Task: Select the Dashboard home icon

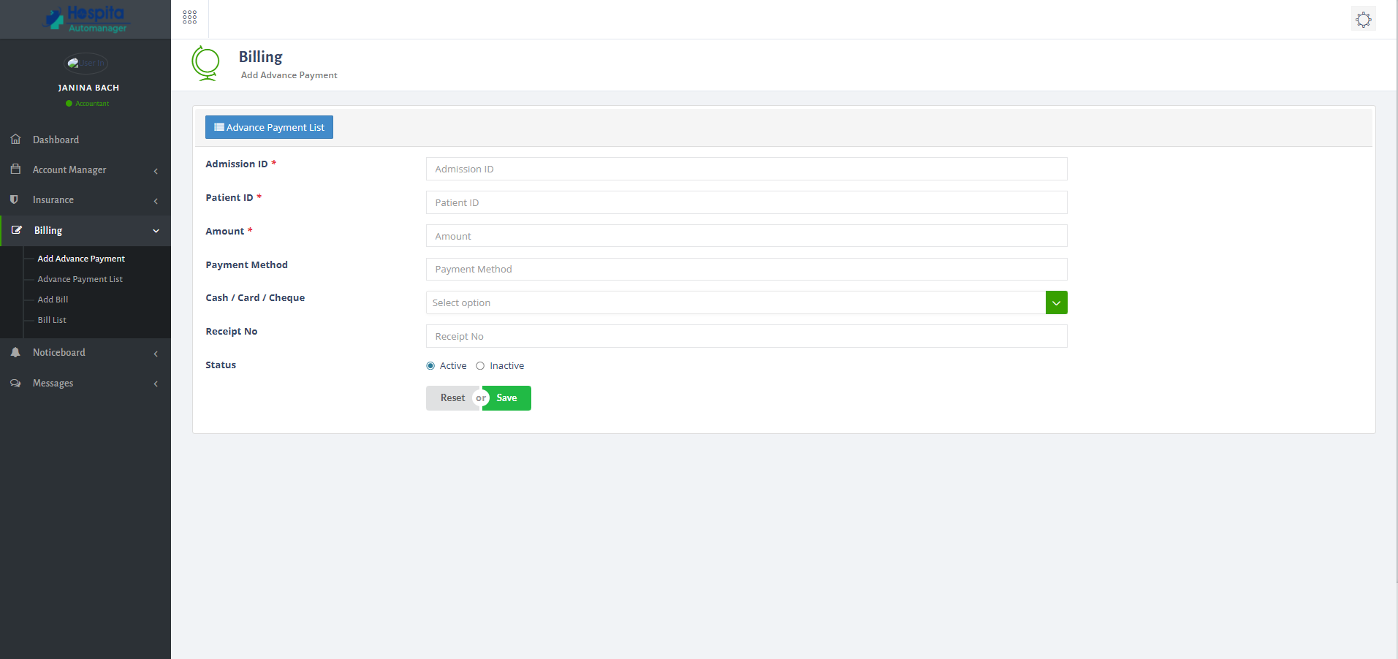Action: click(15, 139)
